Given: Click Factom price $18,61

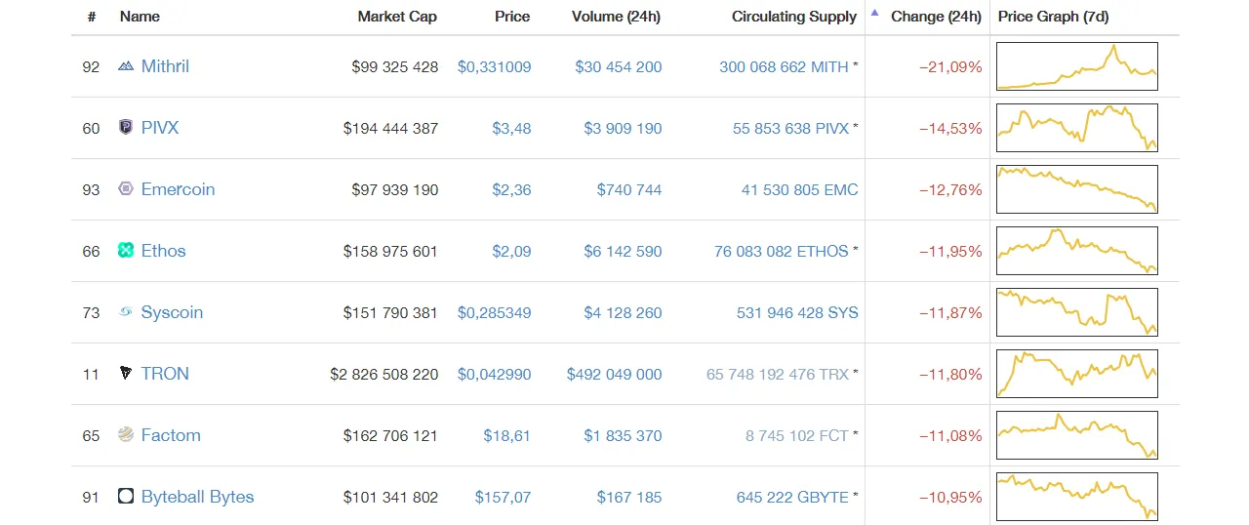Looking at the screenshot, I should (507, 436).
